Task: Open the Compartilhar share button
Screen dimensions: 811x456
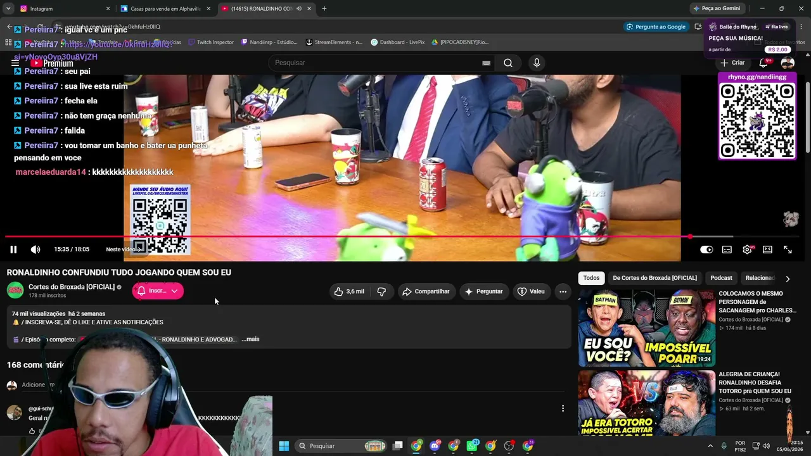Action: click(x=426, y=291)
